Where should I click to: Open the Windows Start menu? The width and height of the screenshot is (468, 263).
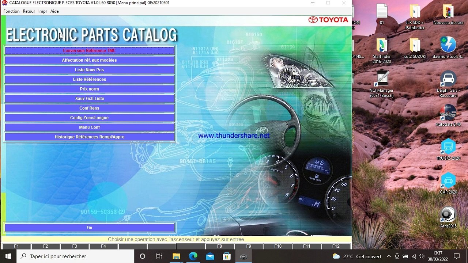pyautogui.click(x=8, y=256)
